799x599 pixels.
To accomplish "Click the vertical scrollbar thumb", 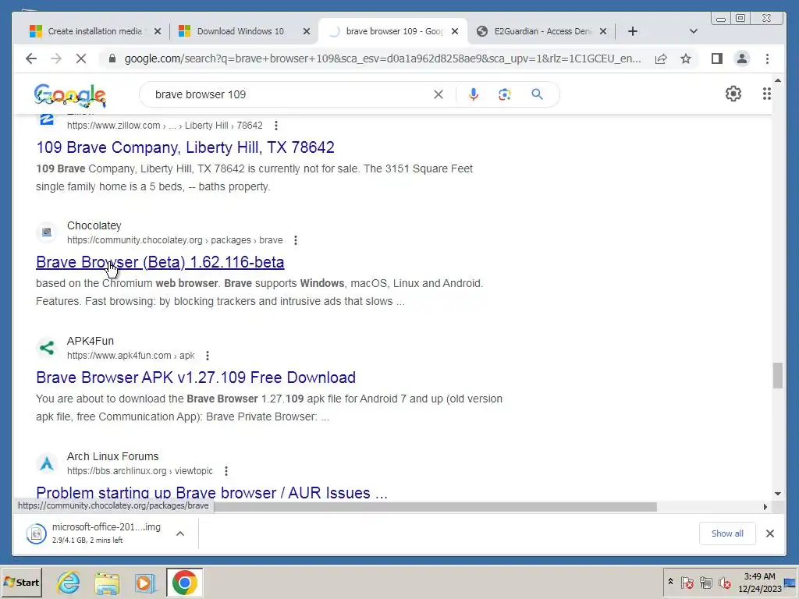I will [777, 375].
